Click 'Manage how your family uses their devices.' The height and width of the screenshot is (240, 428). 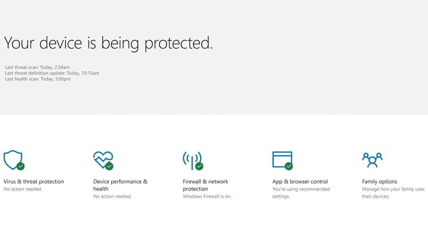[x=393, y=193]
